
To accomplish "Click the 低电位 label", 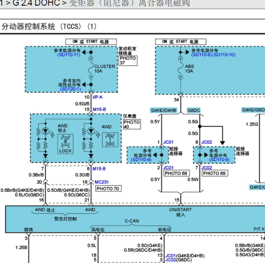I will 165,230.
